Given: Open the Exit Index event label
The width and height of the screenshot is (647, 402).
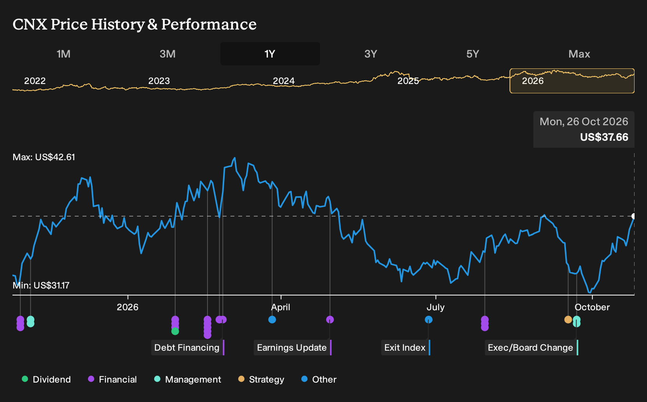Looking at the screenshot, I should coord(406,348).
